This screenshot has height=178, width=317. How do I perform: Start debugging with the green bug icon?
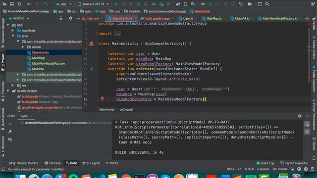pyautogui.click(x=139, y=4)
